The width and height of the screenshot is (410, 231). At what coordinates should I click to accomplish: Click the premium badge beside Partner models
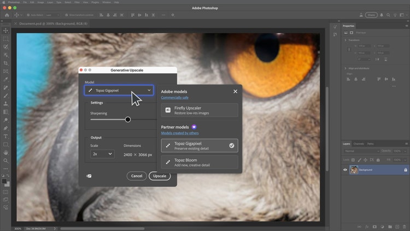click(194, 127)
